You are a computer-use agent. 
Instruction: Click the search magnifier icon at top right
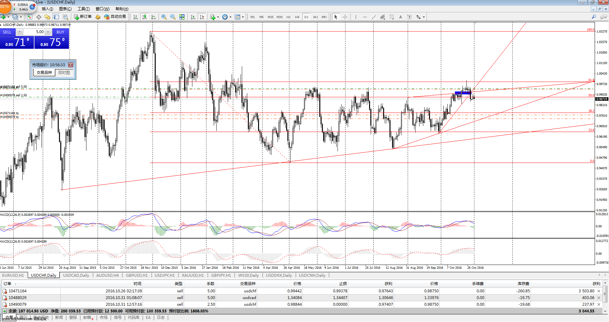pos(594,17)
